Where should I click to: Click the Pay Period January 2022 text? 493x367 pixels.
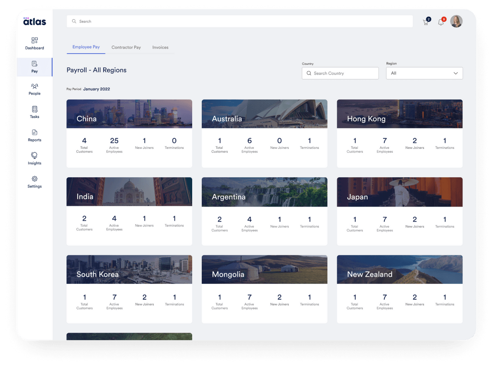tap(88, 89)
